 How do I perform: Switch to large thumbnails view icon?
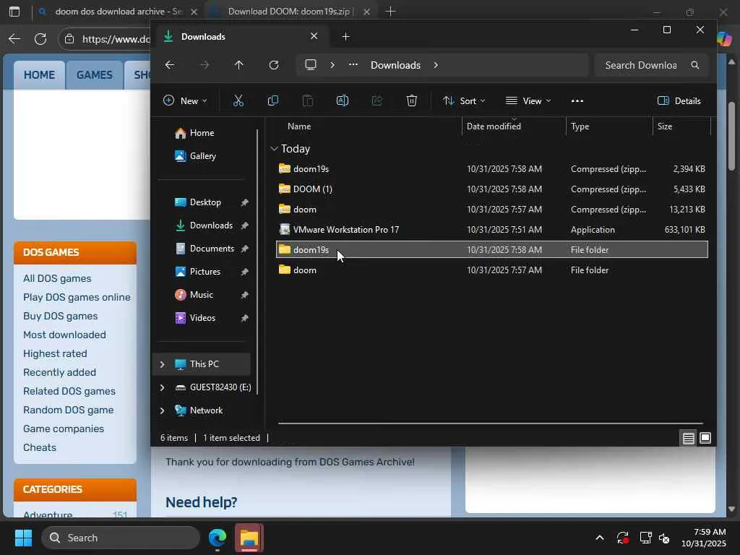705,438
